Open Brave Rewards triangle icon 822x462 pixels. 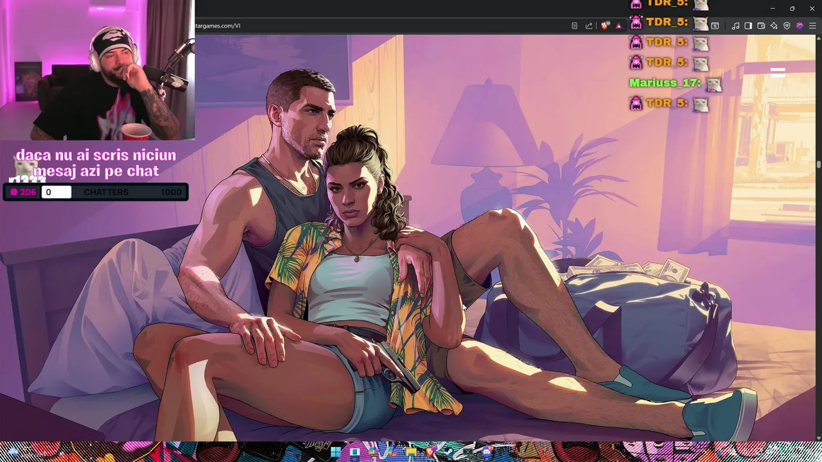pos(618,26)
